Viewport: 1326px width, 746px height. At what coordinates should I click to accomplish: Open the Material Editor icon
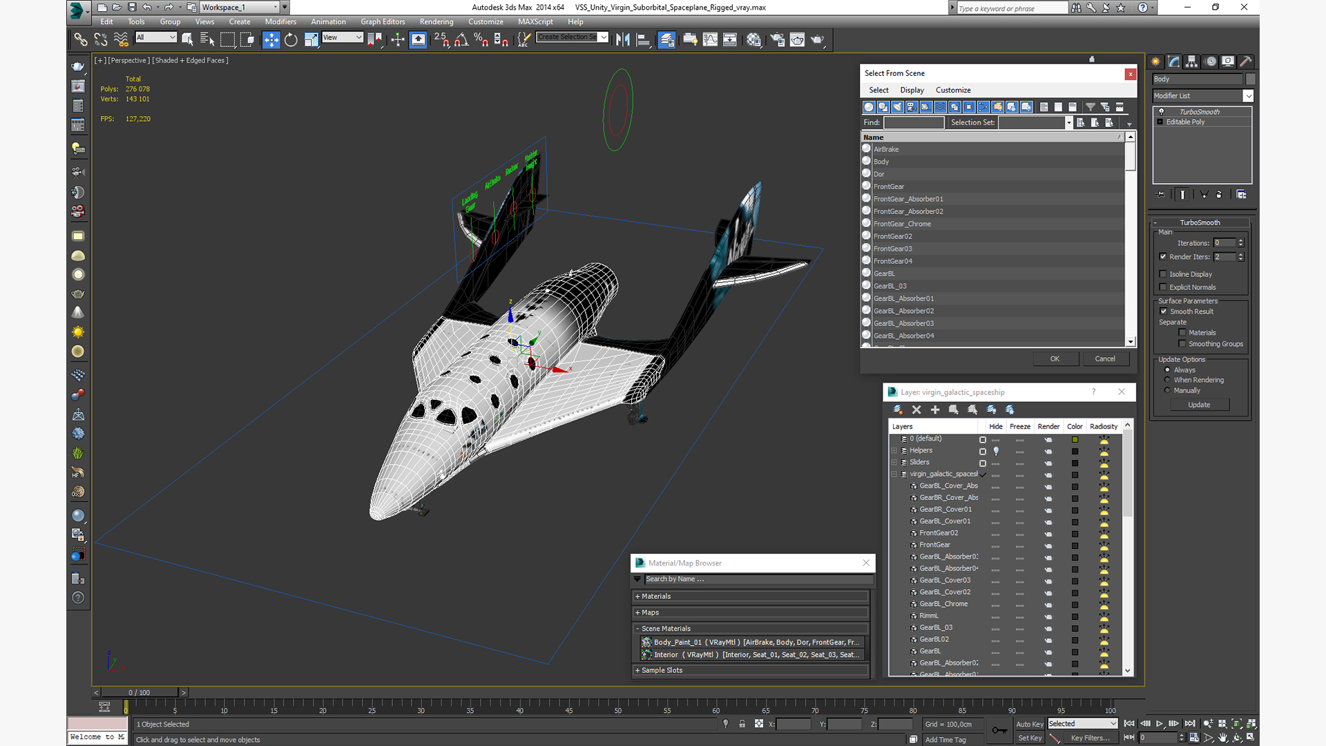(753, 39)
